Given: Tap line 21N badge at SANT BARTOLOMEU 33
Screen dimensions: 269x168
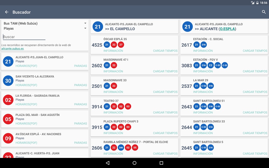Looking at the screenshot, I should (x=211, y=127).
